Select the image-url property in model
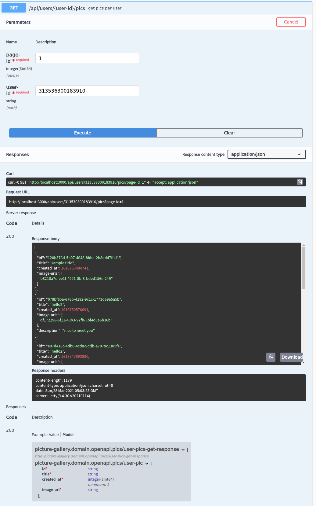Image resolution: width=316 pixels, height=506 pixels. click(52, 490)
